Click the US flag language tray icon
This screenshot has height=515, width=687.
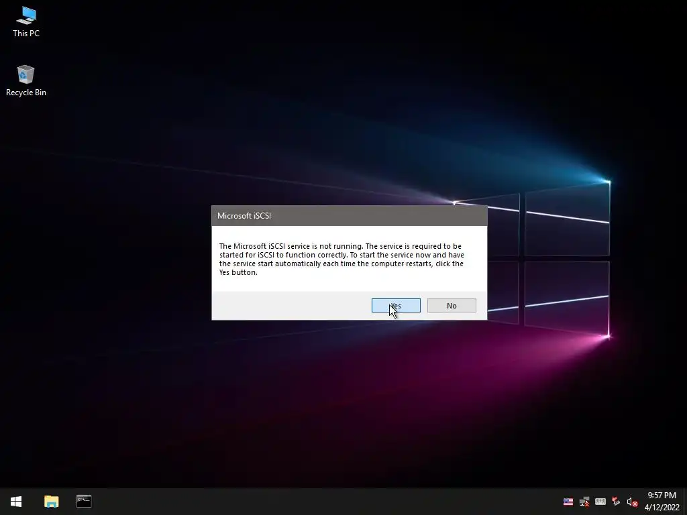[568, 502]
